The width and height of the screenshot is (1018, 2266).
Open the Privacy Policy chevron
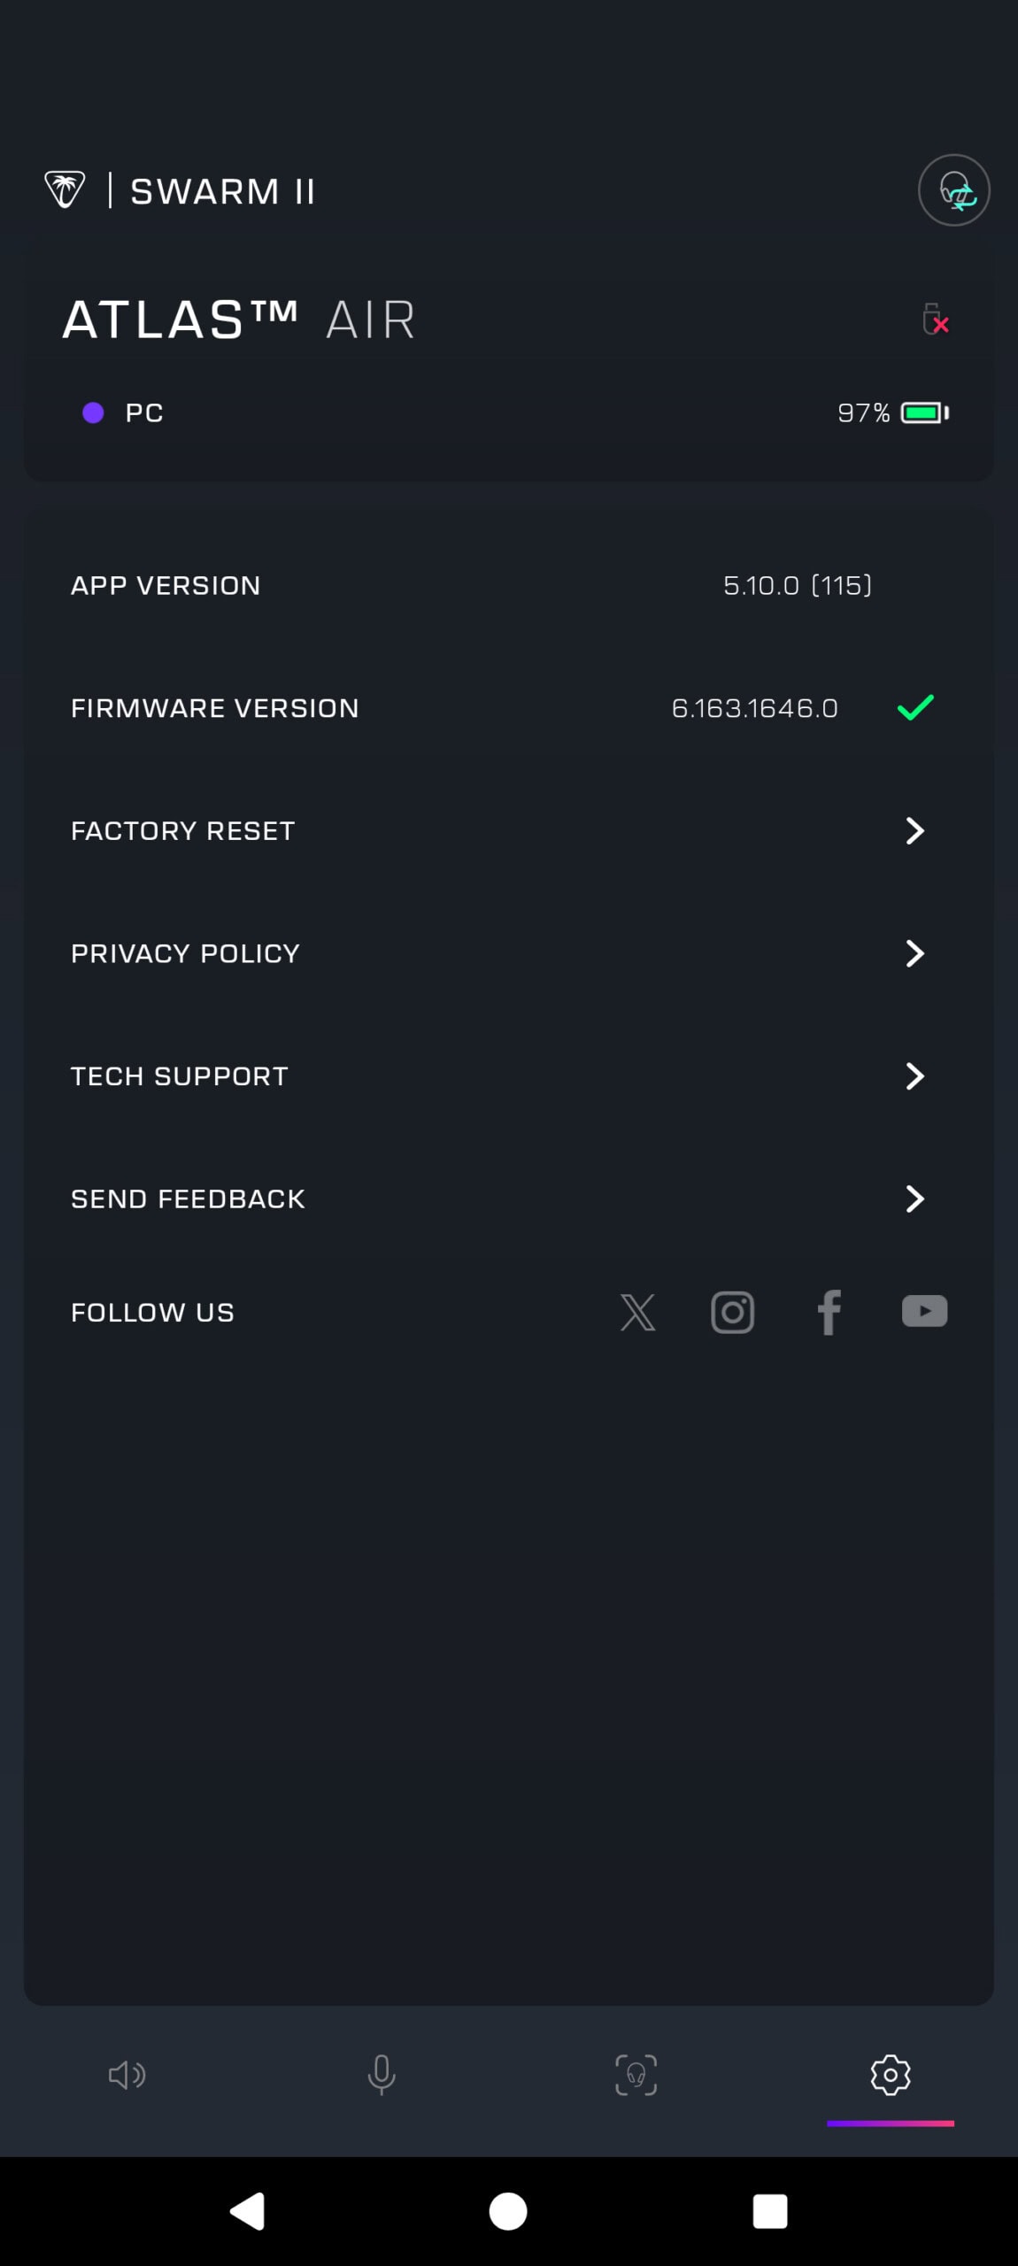[x=914, y=953]
